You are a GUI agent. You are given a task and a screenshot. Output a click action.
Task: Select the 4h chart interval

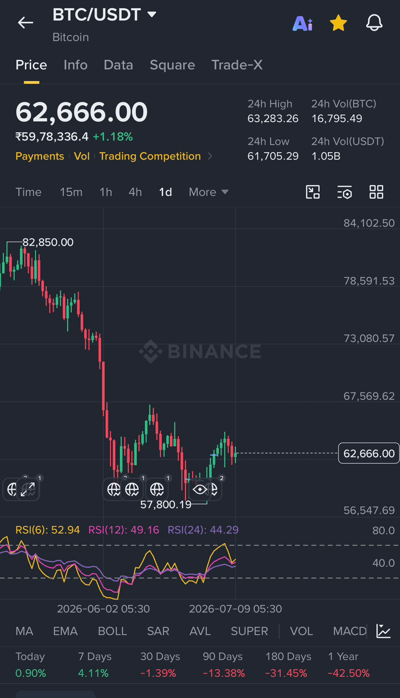point(135,192)
